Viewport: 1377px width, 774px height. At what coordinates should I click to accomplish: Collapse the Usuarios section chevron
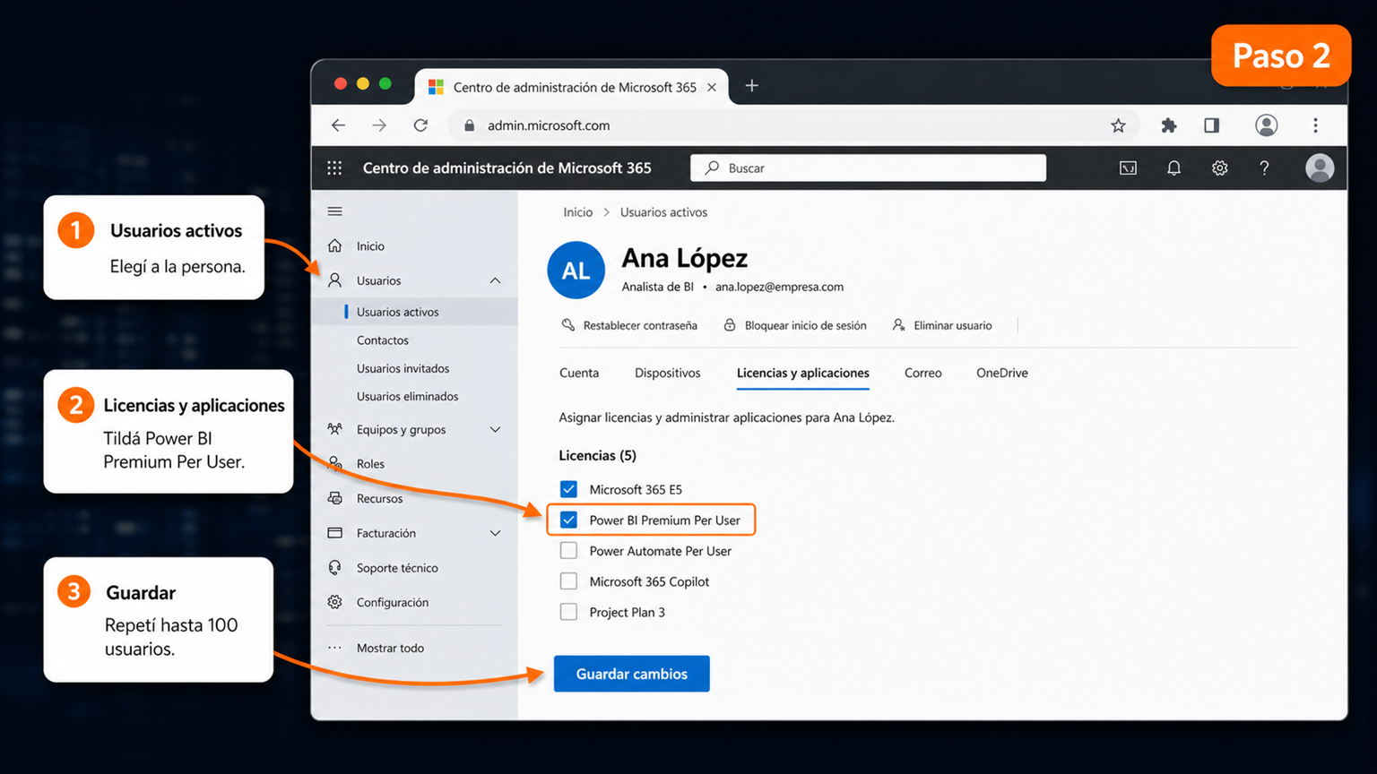tap(495, 280)
